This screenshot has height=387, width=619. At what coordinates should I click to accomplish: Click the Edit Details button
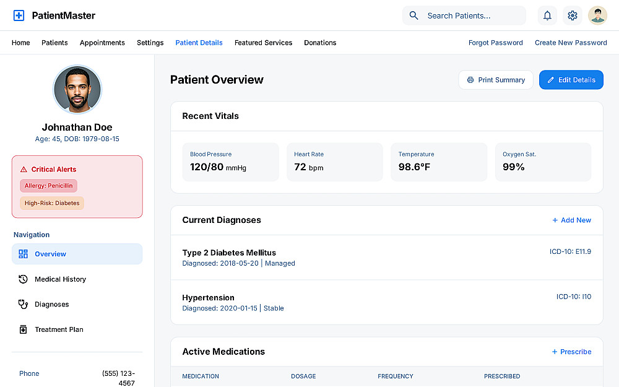tap(571, 80)
